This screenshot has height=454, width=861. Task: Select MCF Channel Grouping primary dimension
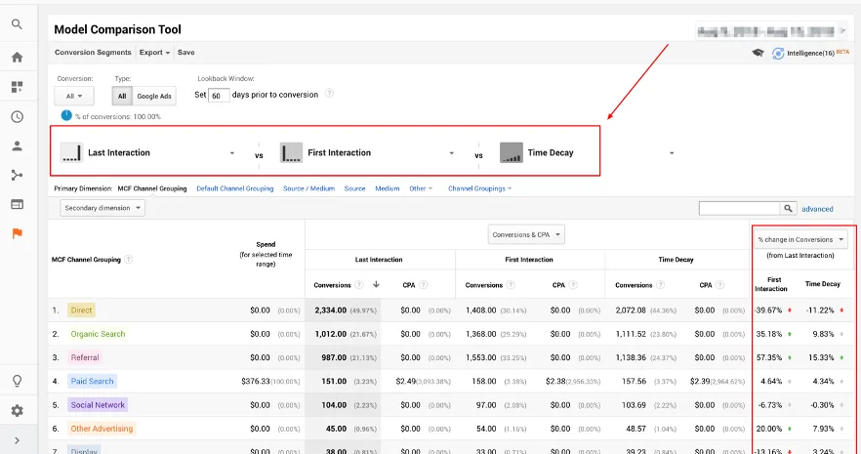[152, 188]
